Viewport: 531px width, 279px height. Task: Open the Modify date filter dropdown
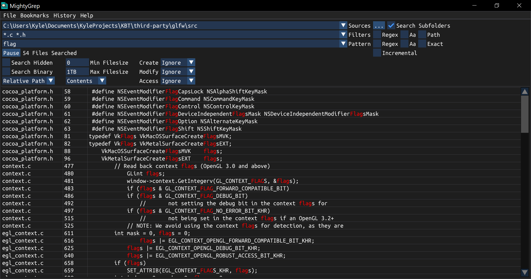[178, 72]
